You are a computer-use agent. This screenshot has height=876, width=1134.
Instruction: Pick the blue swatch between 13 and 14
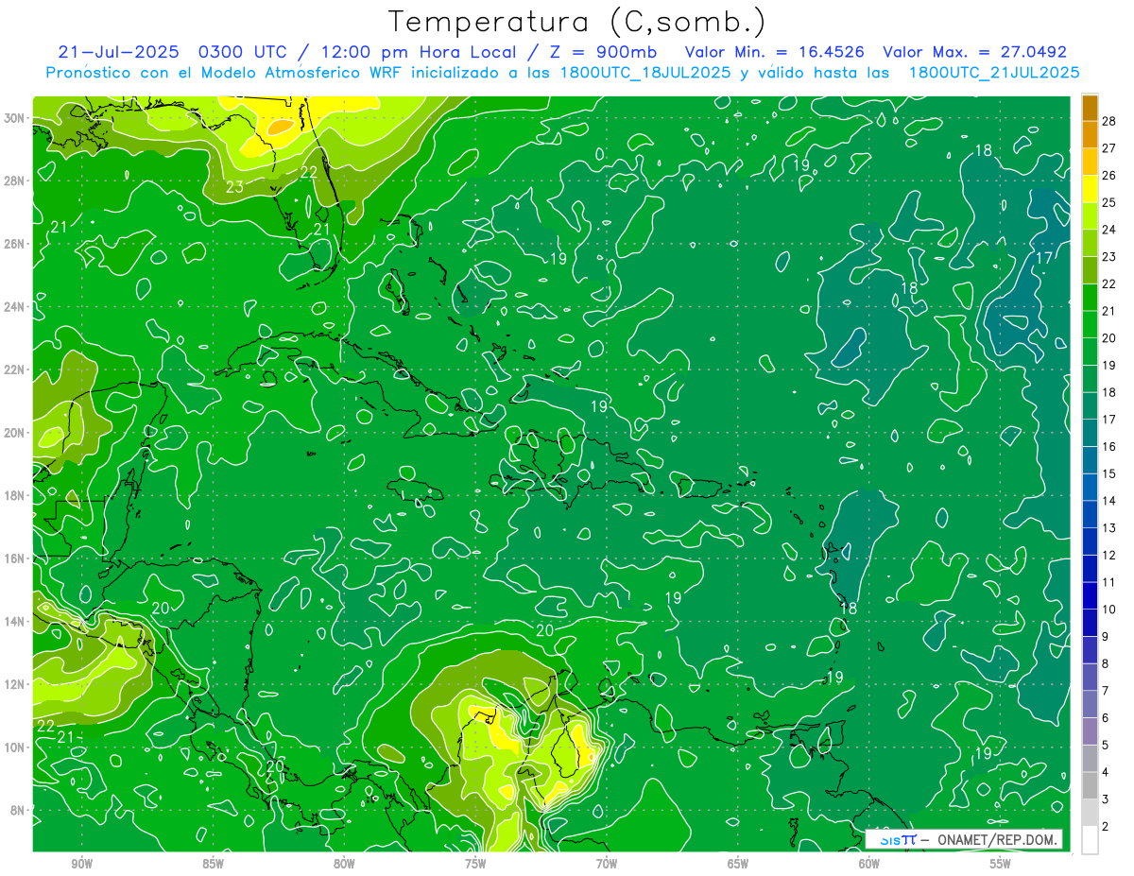coord(1090,515)
